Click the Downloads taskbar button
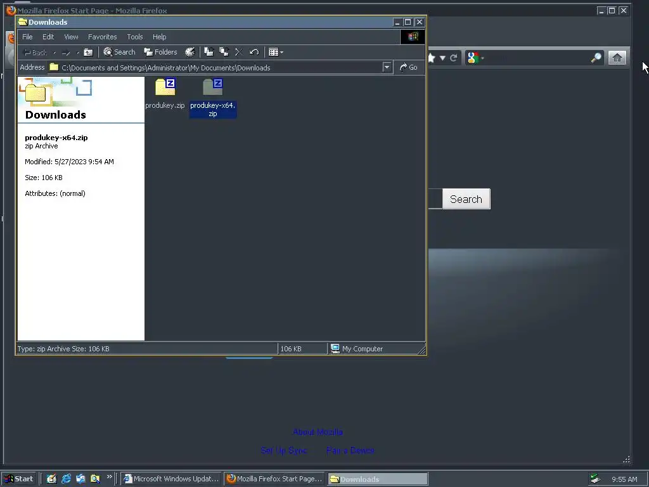649x487 pixels. [x=378, y=479]
